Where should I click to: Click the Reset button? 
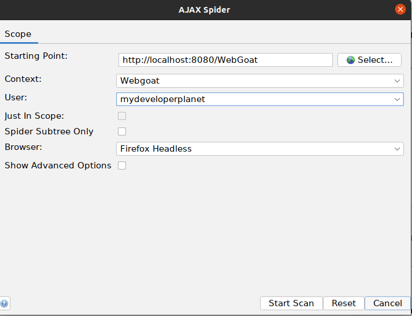pos(344,303)
